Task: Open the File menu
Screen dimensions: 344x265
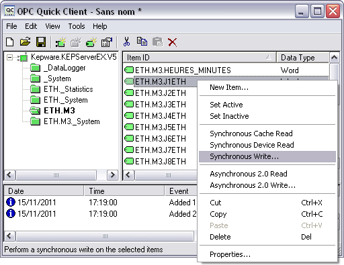Action: tap(11, 26)
